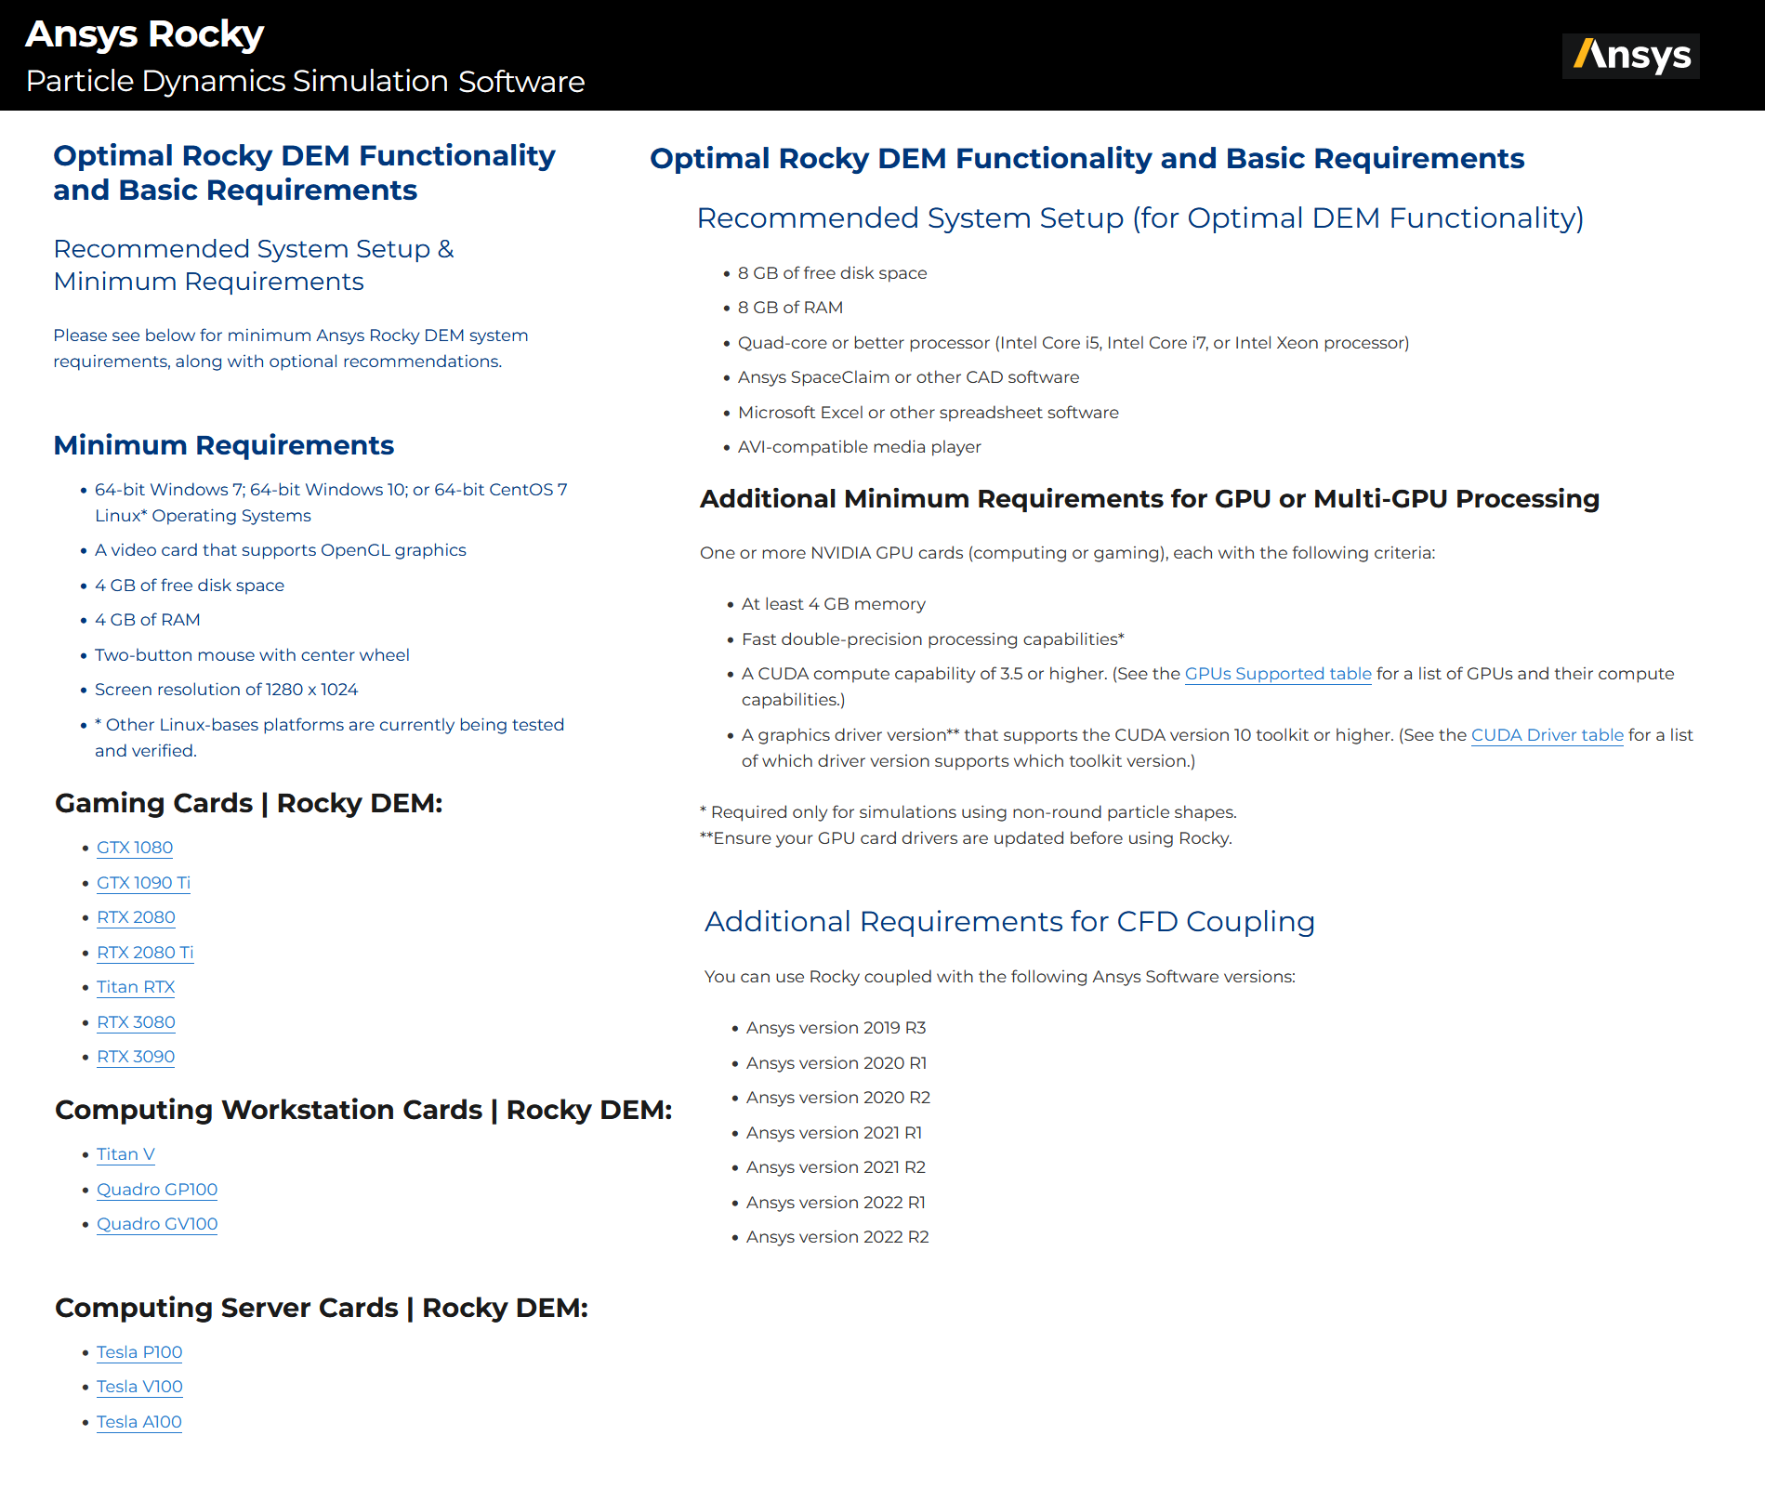
Task: Click 'Ansys version 2020 R1' item
Action: point(836,1063)
